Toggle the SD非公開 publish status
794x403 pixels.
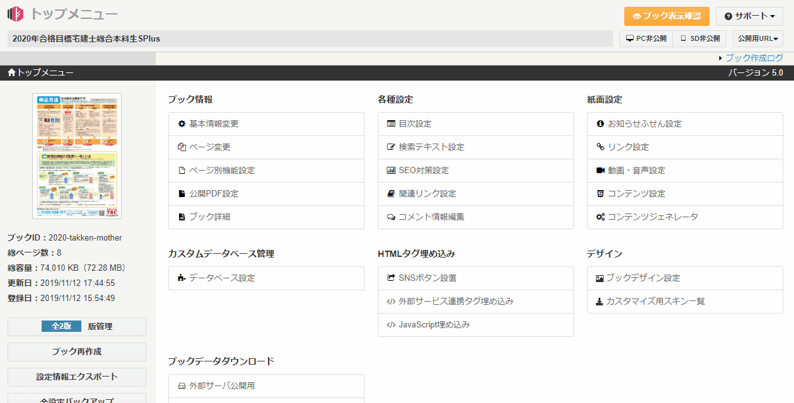[x=699, y=38]
